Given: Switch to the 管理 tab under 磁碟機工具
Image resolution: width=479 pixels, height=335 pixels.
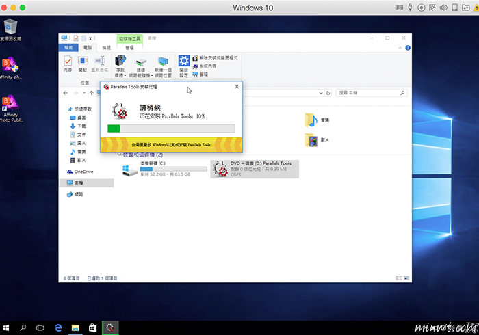Looking at the screenshot, I should coord(129,48).
